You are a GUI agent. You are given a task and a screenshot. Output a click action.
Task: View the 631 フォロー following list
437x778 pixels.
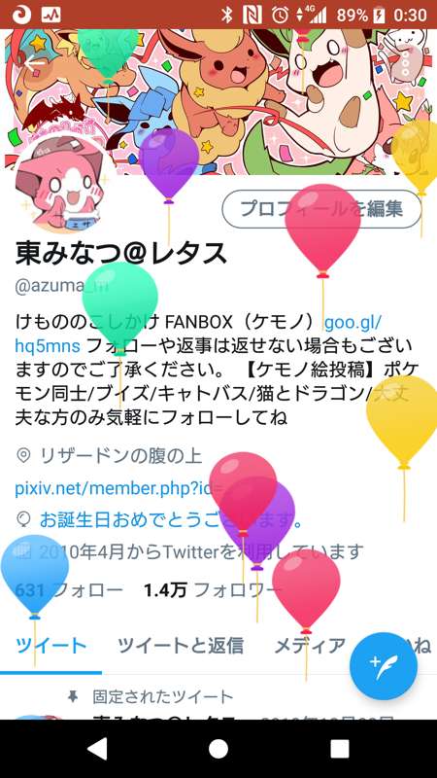coord(69,590)
